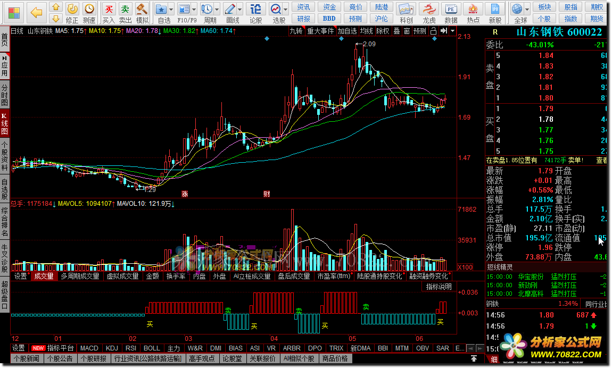Expand the 全球 globe dropdown arrow
This screenshot has width=612, height=368.
(x=527, y=10)
